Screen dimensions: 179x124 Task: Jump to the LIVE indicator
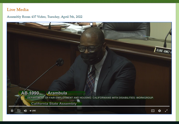click(33, 111)
